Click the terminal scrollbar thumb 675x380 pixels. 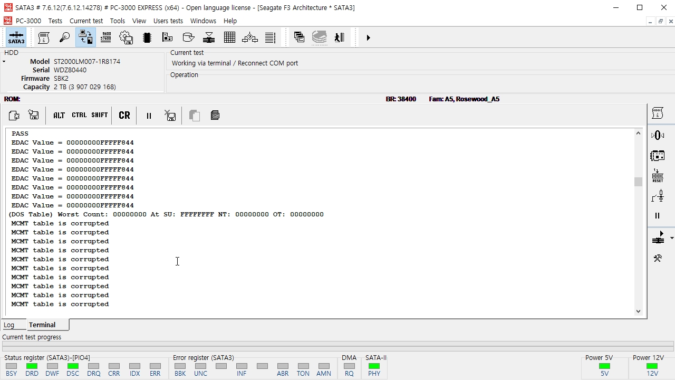coord(638,182)
